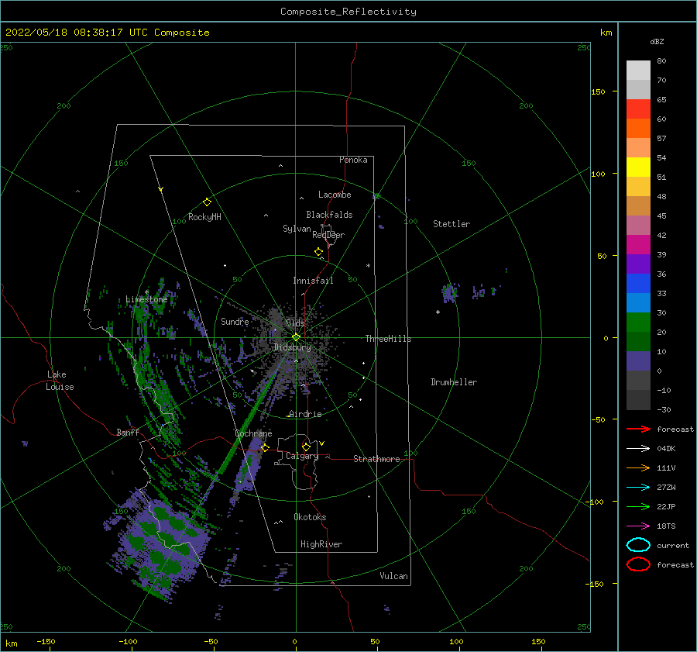The image size is (697, 652).
Task: Select the 60 dBZ red swatch
Action: tap(638, 109)
